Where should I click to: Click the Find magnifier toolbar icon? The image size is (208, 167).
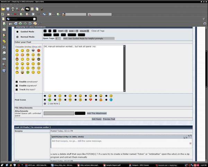click(18, 9)
